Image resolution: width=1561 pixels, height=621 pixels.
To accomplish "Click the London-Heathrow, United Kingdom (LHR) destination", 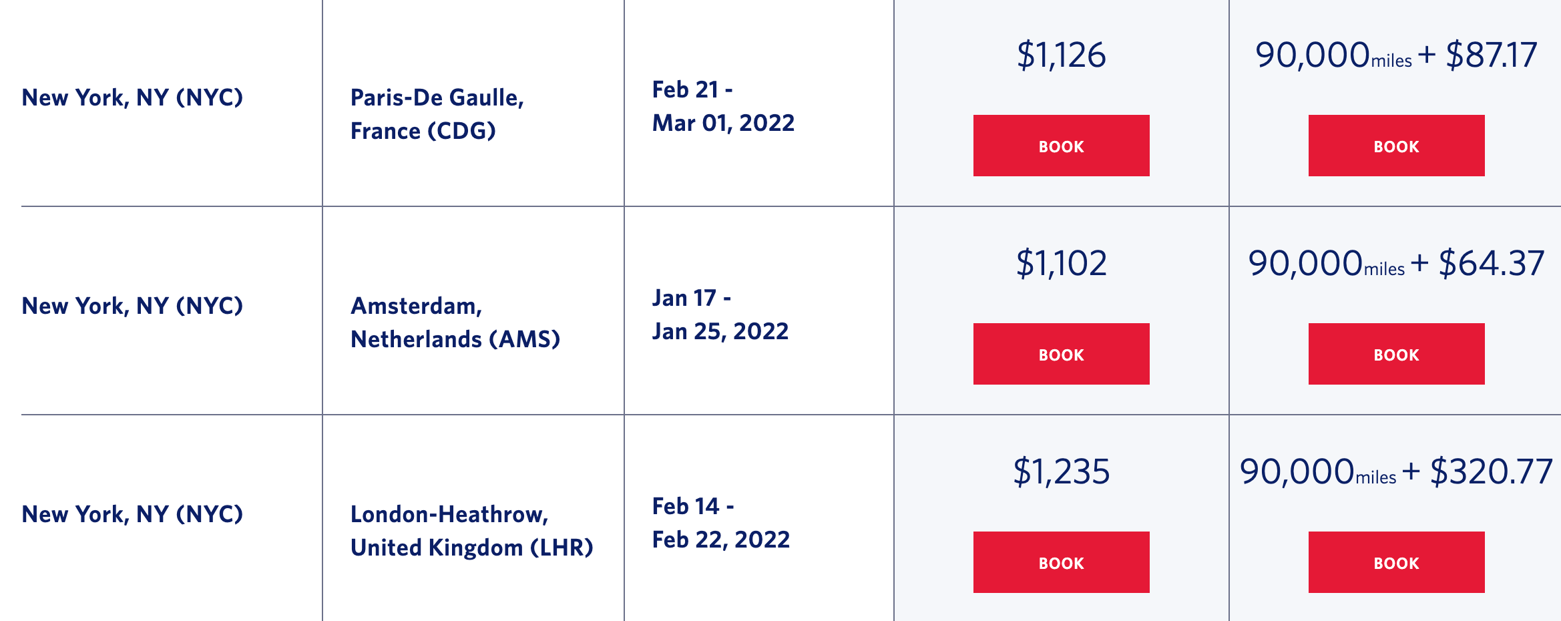I will [471, 531].
